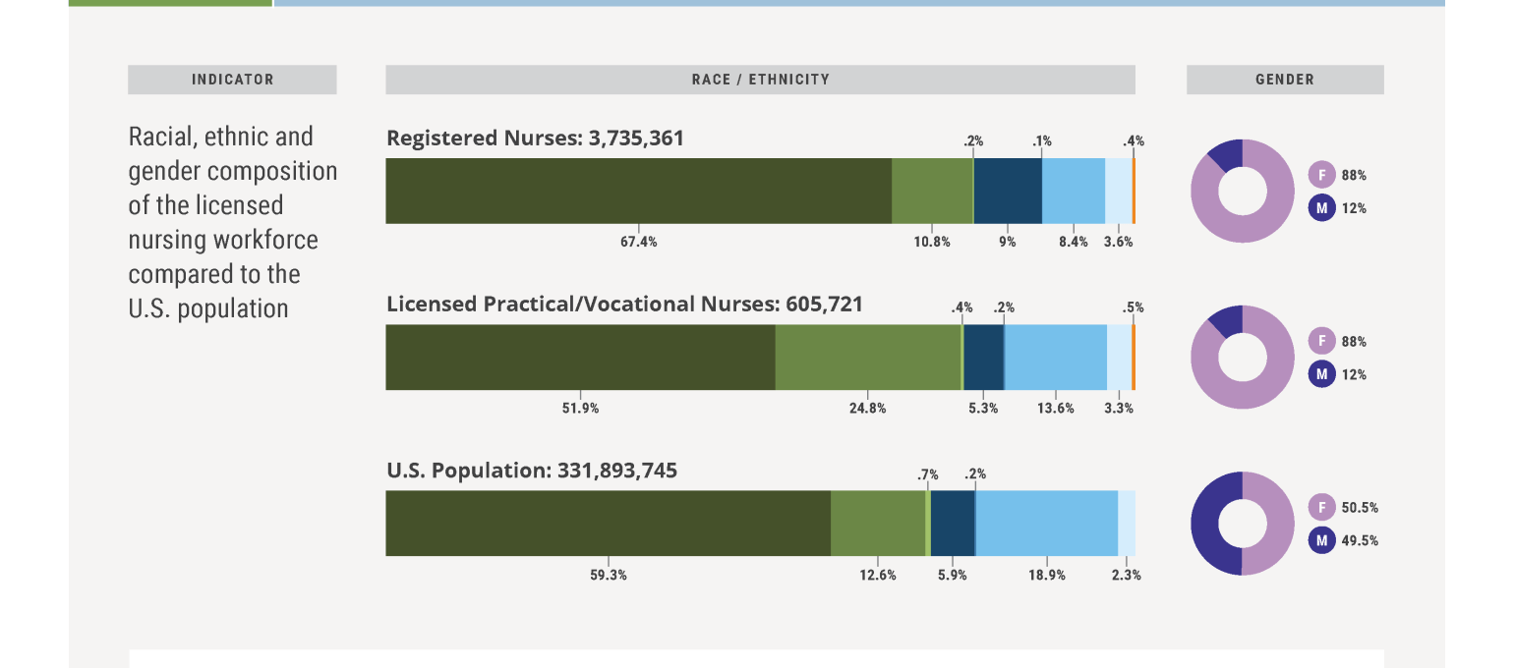
Task: Click the F icon next to 50.5%
Action: 1322,508
